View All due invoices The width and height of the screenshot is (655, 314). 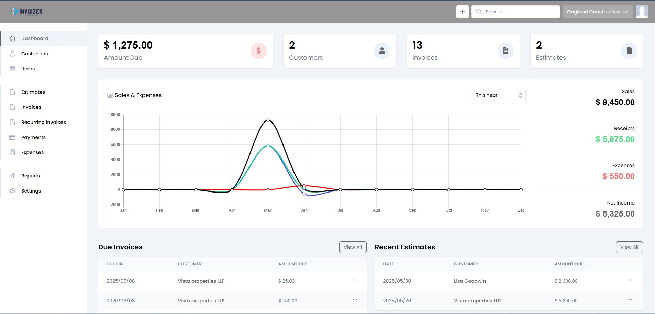coord(353,247)
